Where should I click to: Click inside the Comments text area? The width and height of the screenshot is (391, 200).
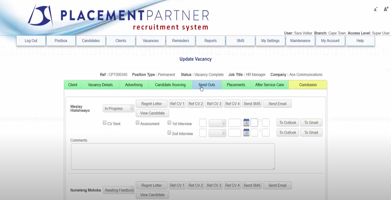[173, 156]
